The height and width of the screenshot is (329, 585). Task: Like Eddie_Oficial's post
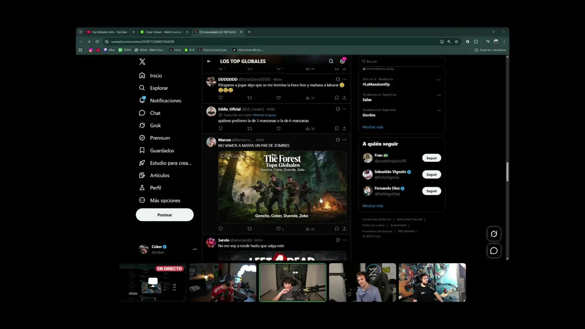coord(278,128)
